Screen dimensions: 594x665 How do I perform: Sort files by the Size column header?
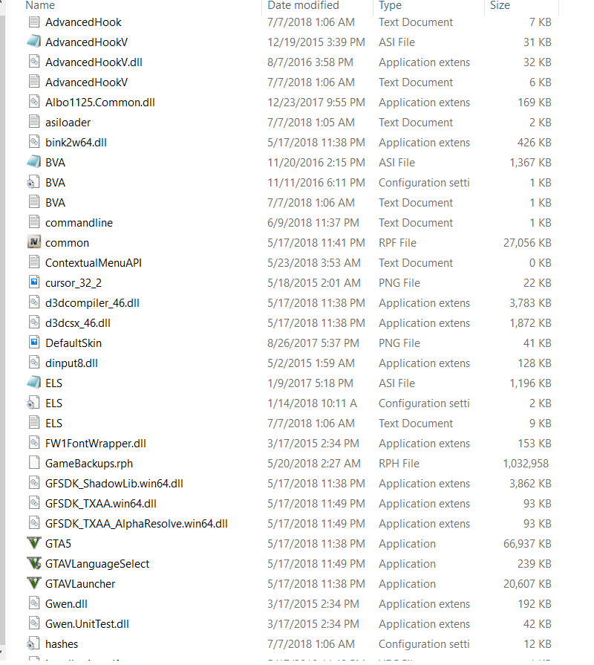pyautogui.click(x=500, y=5)
